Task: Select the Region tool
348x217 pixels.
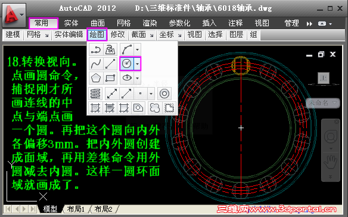Action: [x=138, y=108]
